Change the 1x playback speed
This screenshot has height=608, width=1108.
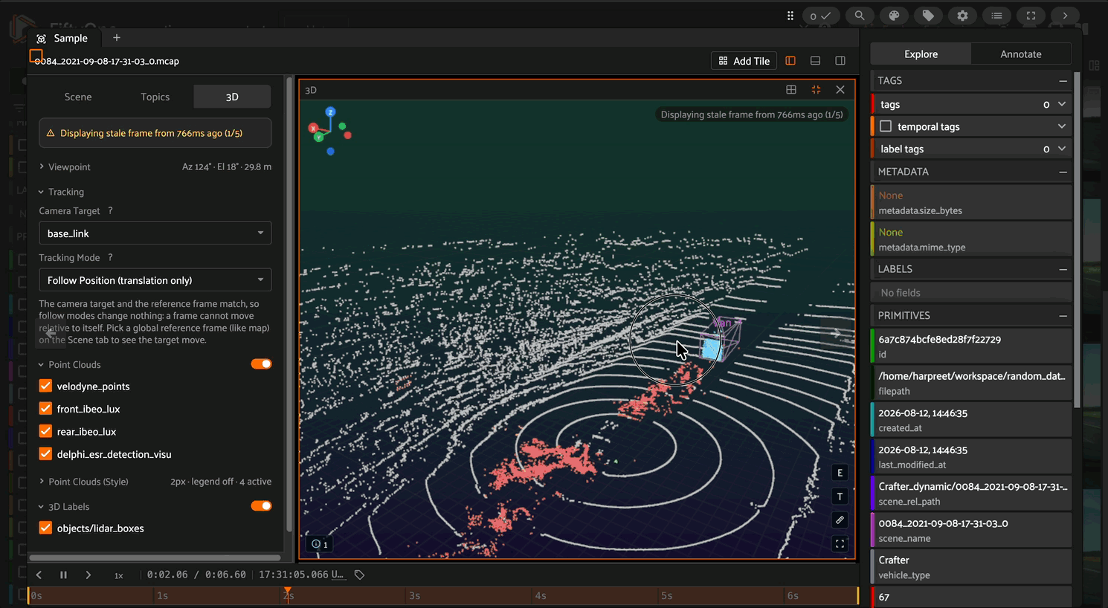tap(118, 575)
